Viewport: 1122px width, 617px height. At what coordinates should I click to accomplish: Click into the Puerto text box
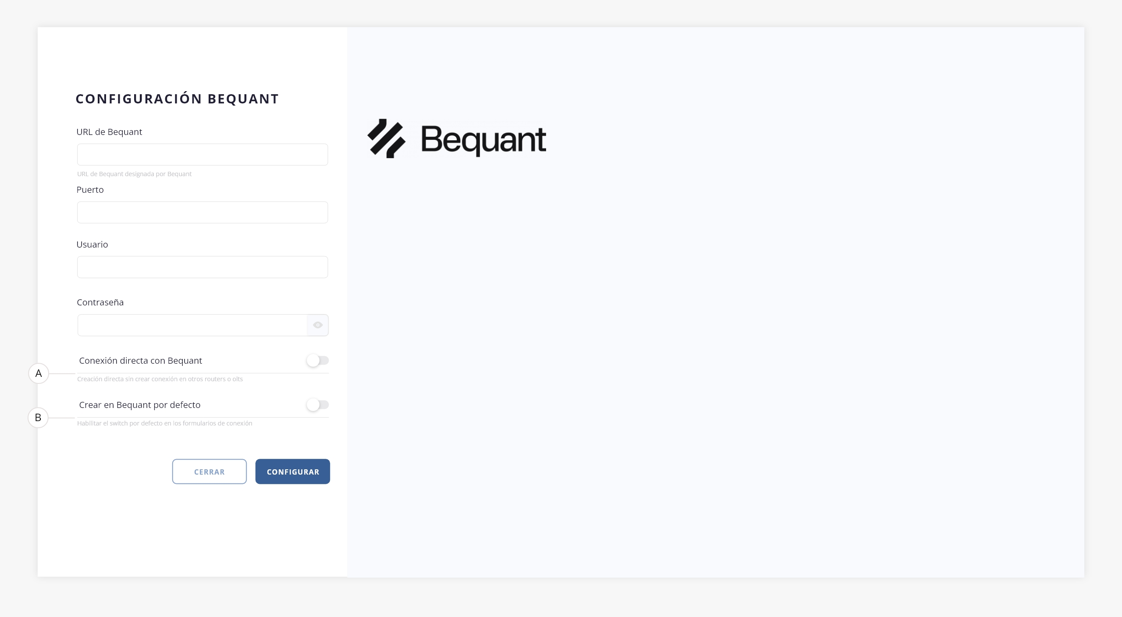tap(202, 213)
